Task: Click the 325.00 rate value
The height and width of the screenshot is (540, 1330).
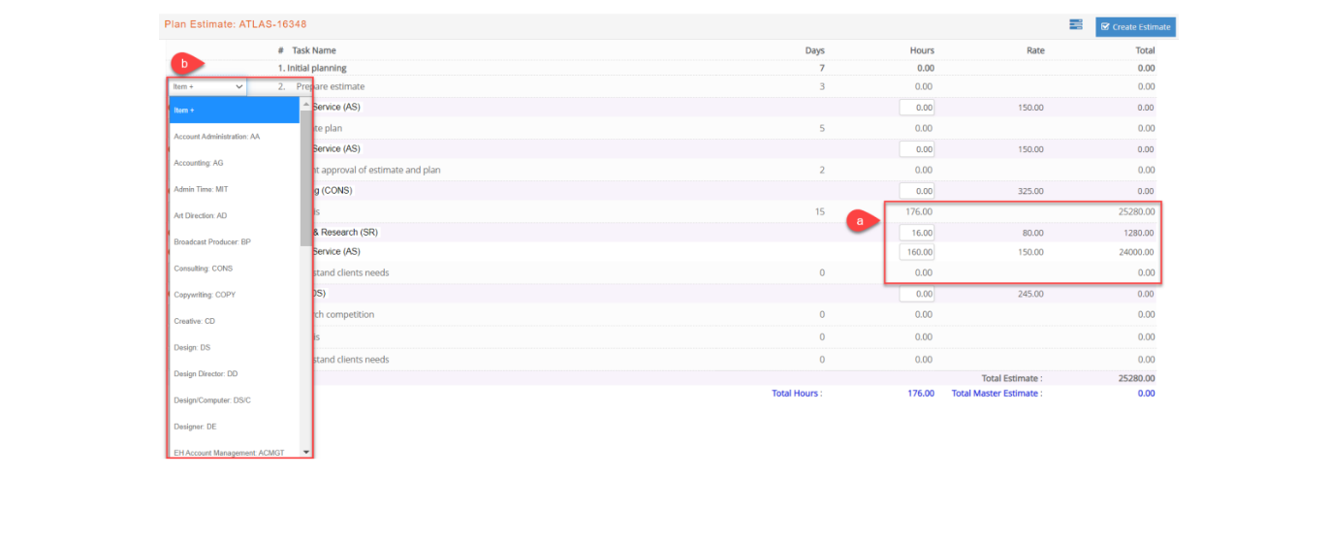Action: click(x=1029, y=191)
